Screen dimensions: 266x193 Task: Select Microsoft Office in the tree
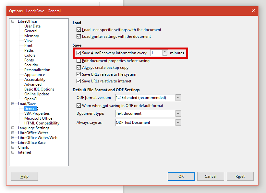pos(38,118)
